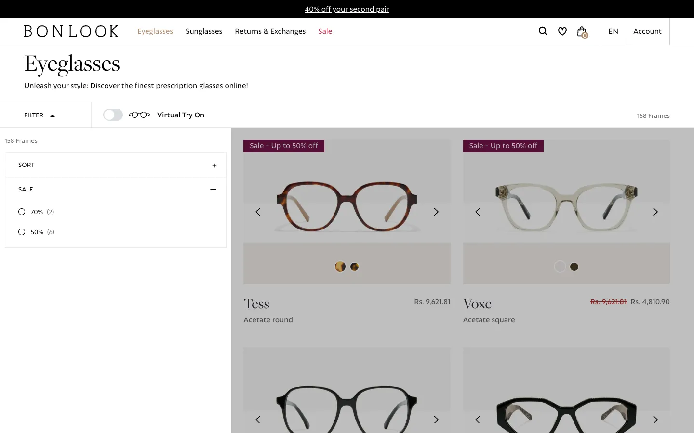This screenshot has height=433, width=694.
Task: Expand the SORT section
Action: pos(116,165)
